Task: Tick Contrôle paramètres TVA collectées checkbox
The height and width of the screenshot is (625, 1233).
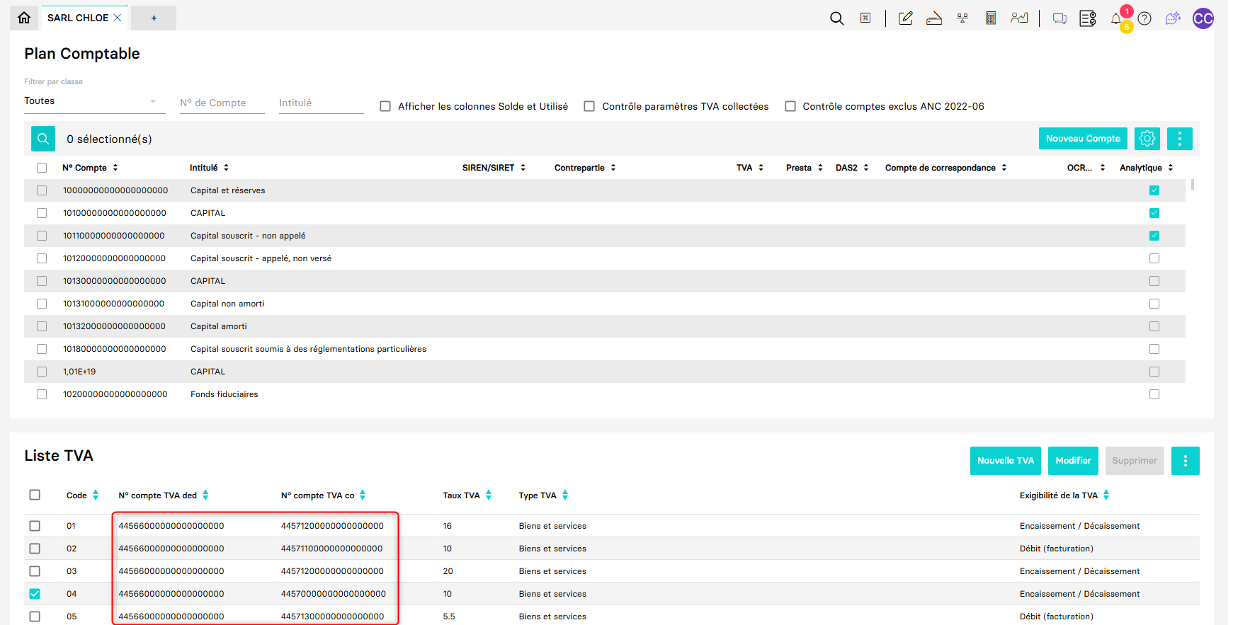Action: point(589,106)
